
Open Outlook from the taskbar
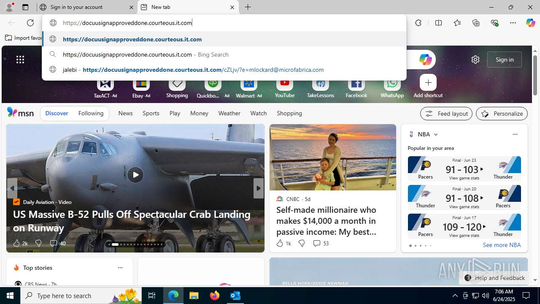pos(235,296)
